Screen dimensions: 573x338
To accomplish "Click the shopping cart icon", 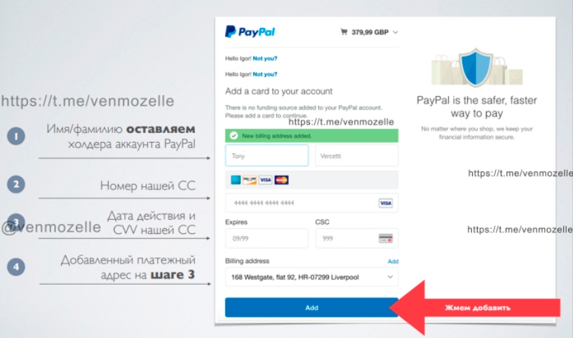I will (x=344, y=32).
